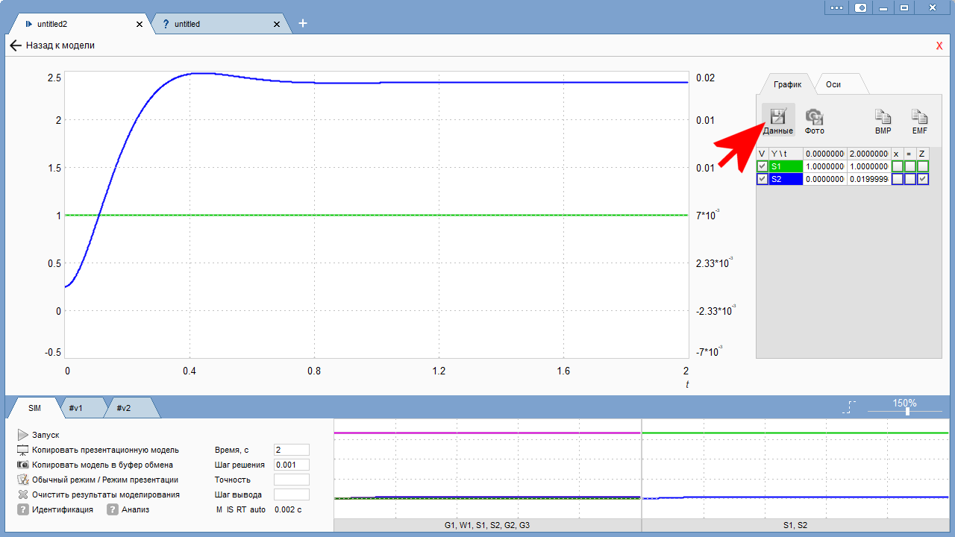Click the Точность input field
The height and width of the screenshot is (537, 955).
291,480
